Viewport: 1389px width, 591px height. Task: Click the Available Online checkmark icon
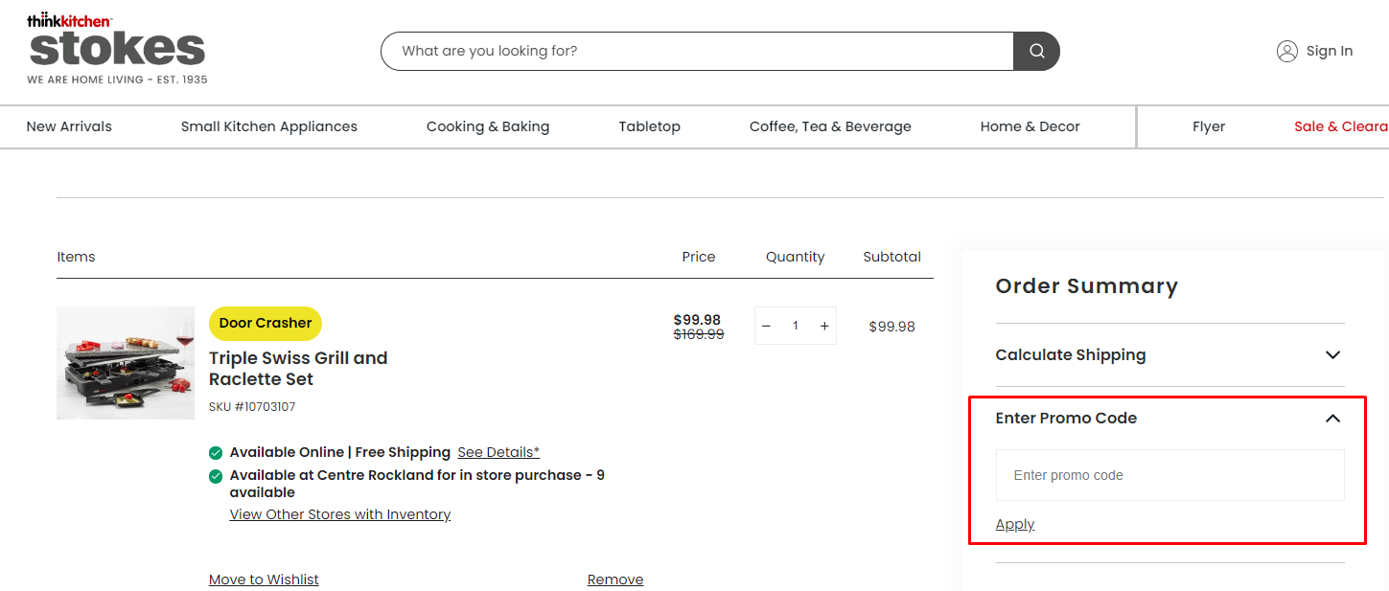(x=216, y=452)
